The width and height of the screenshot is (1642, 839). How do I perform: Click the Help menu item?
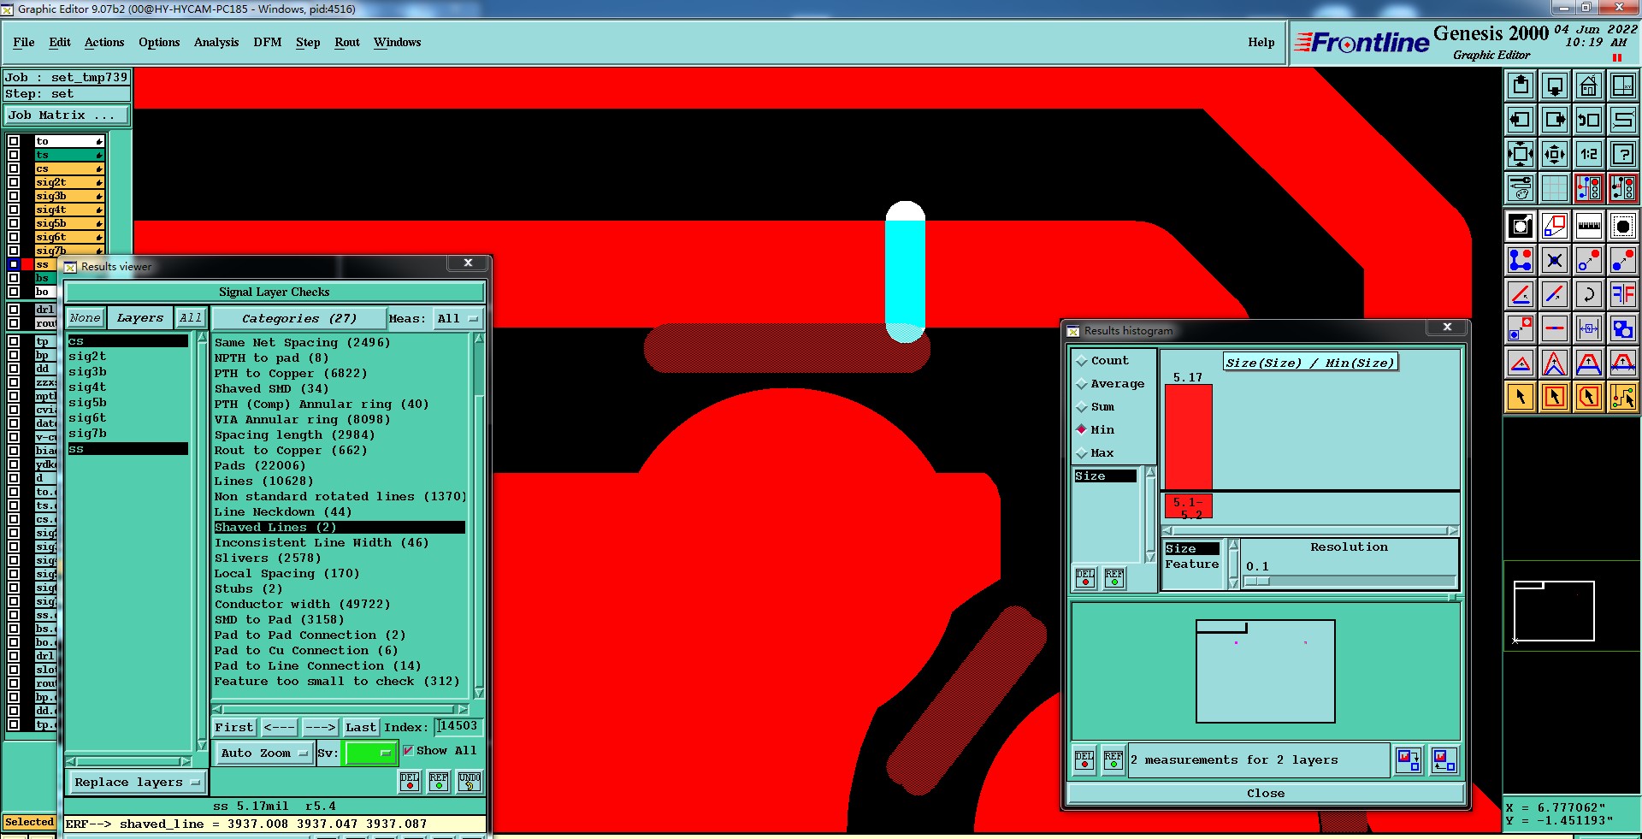[x=1261, y=42]
